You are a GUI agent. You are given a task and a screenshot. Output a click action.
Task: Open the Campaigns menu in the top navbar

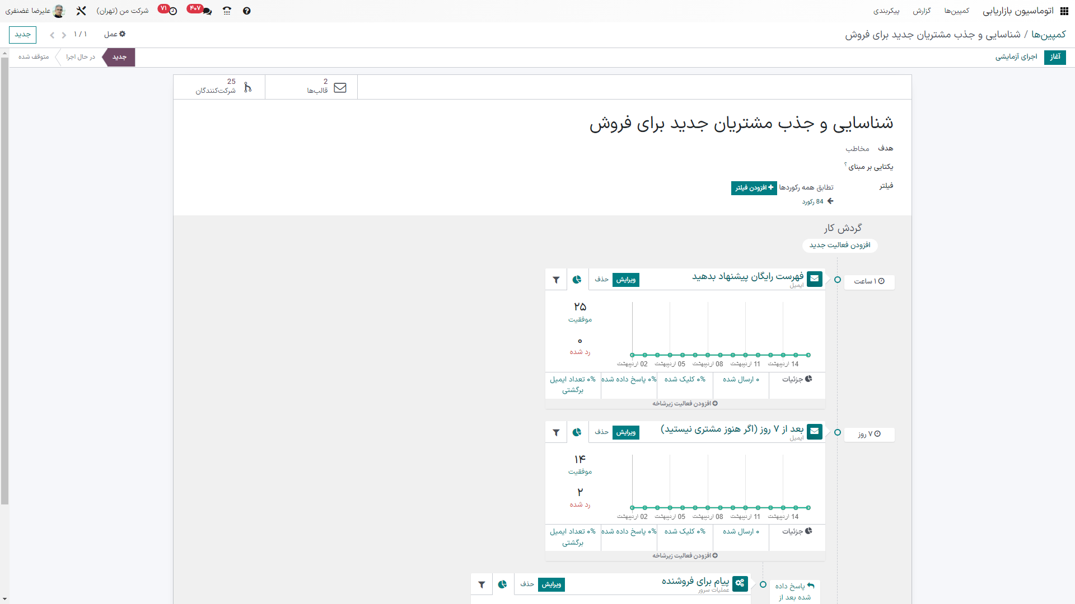coord(956,11)
